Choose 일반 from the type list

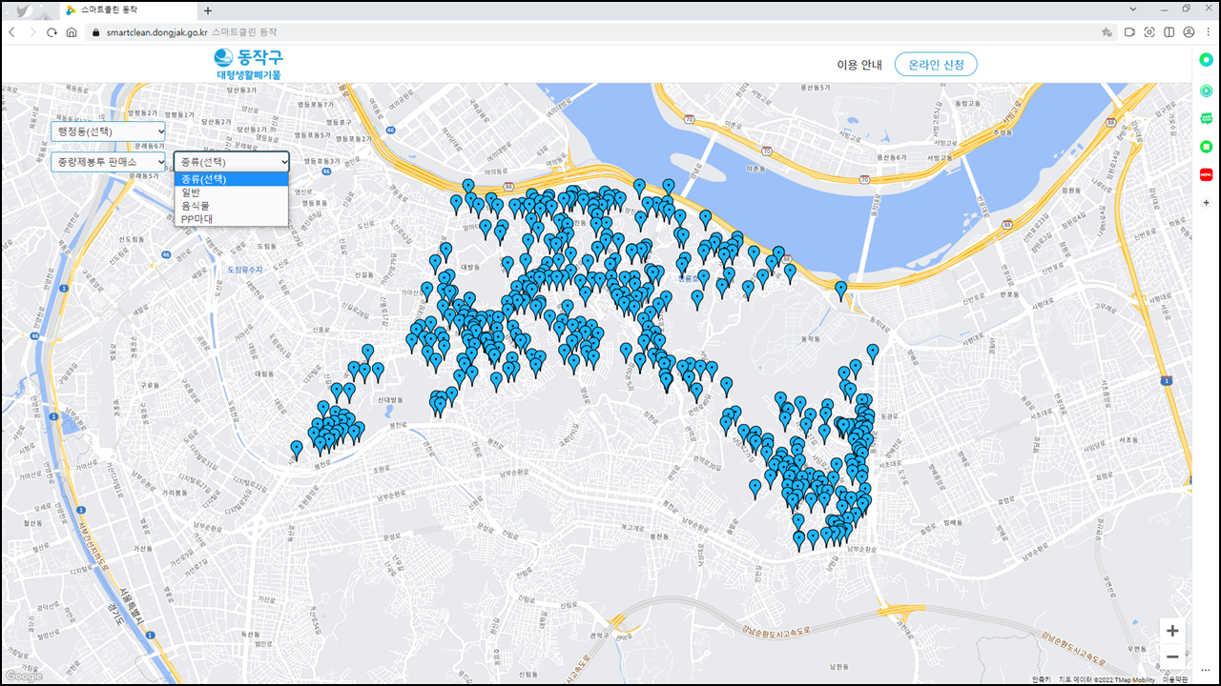point(231,192)
